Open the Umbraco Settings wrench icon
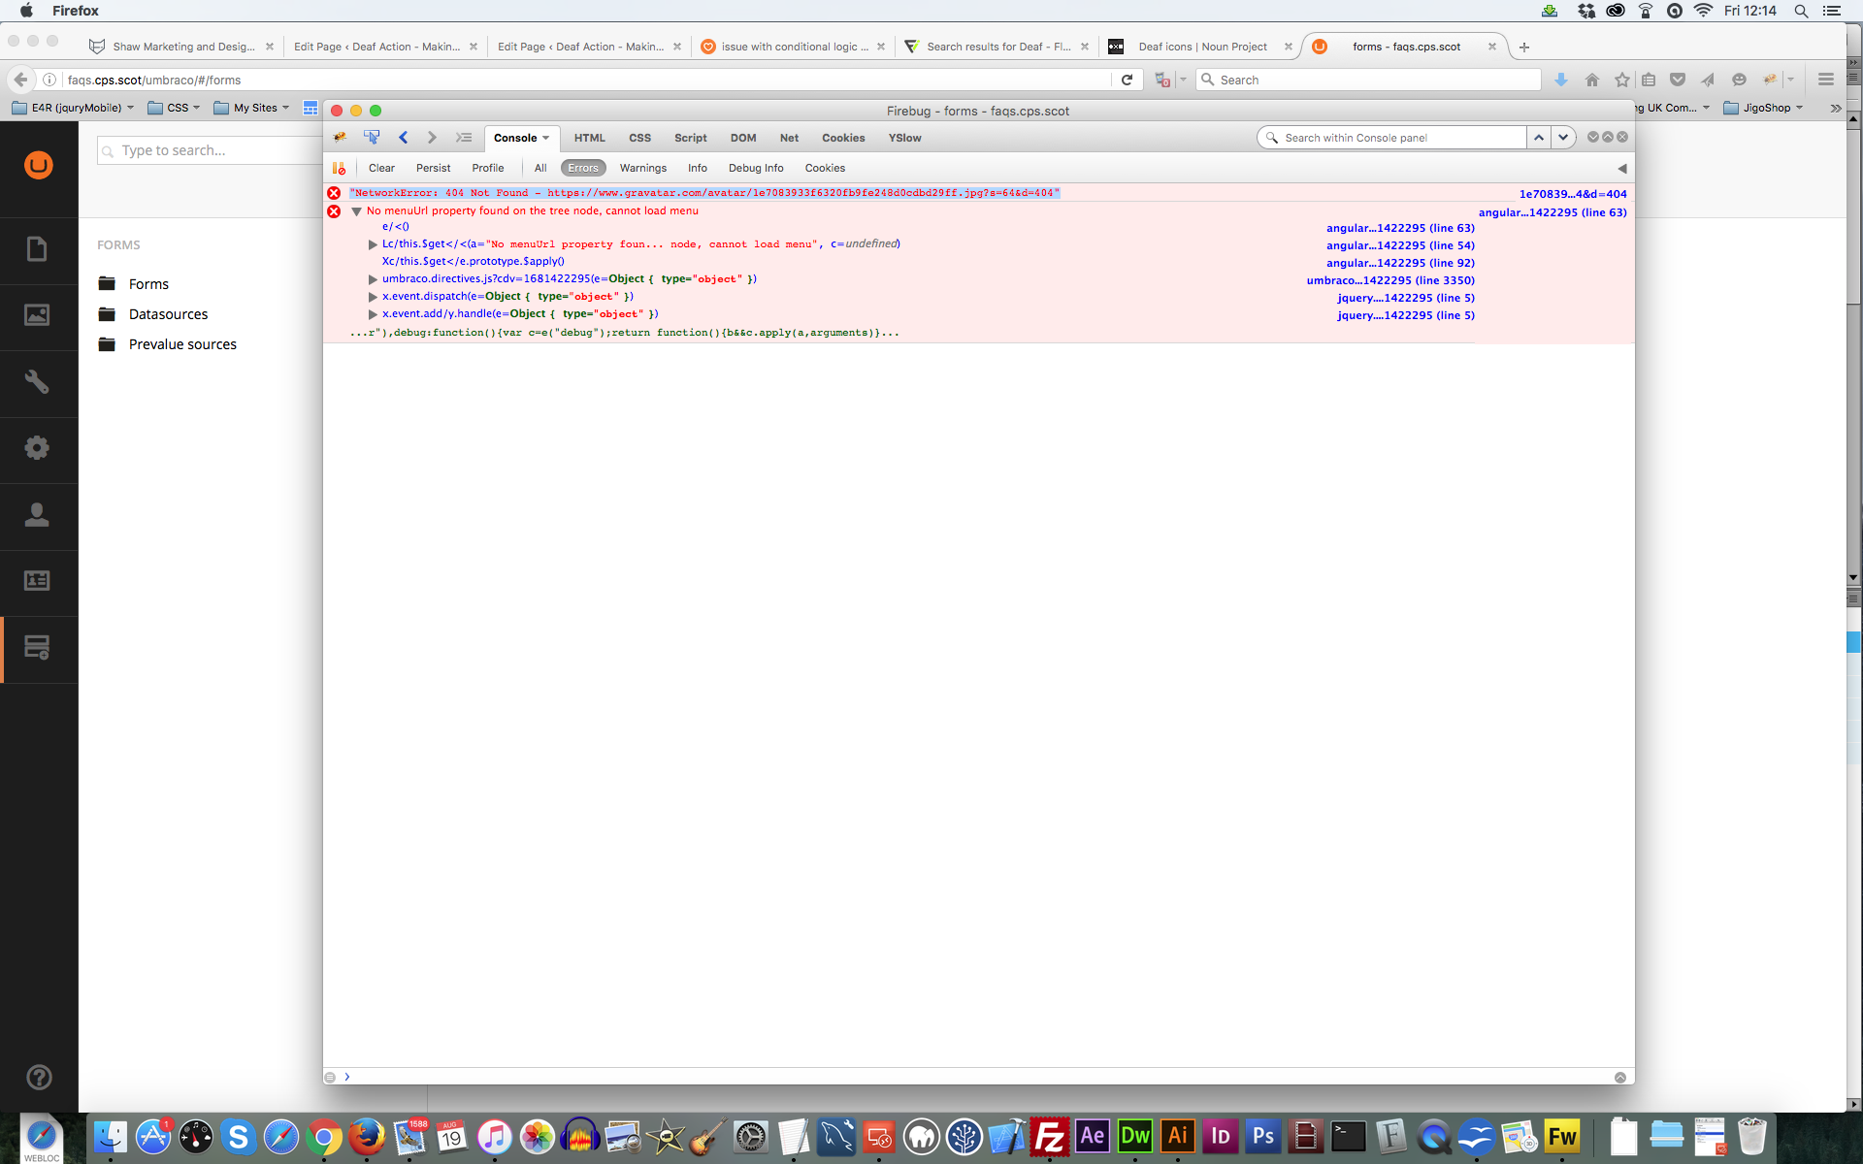1863x1164 pixels. click(x=37, y=382)
